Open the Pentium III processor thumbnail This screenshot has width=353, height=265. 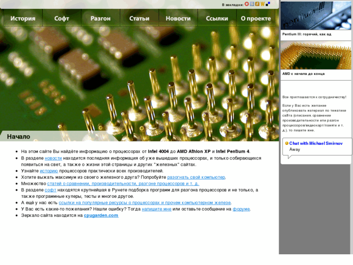pos(316,16)
